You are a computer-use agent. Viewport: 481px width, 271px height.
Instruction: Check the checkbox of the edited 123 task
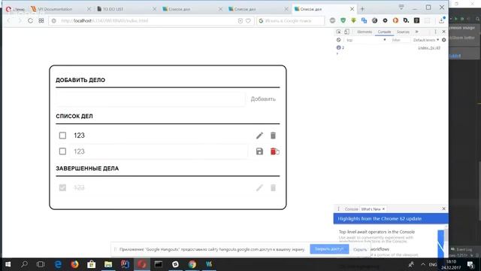click(62, 151)
